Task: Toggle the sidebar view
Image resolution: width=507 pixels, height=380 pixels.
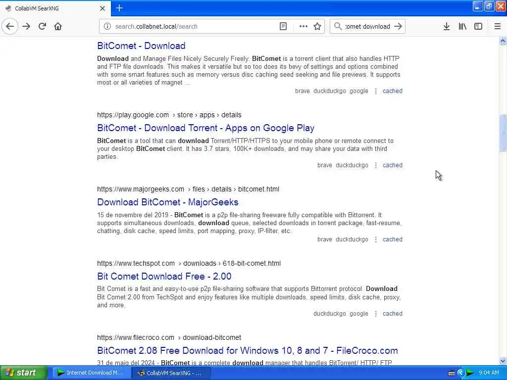Action: pyautogui.click(x=478, y=27)
